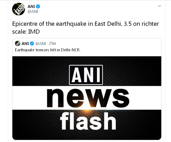The height and width of the screenshot is (142, 171).
Task: Click the verified badge in the quoted tweet
Action: tap(32, 43)
